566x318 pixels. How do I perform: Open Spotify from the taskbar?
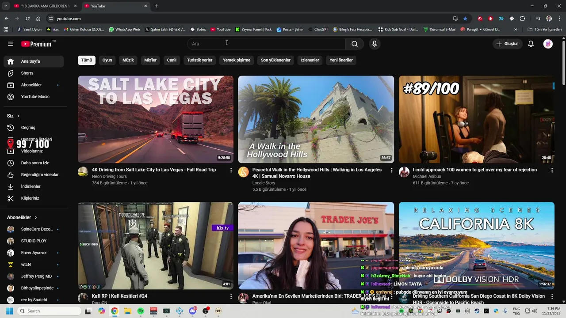[x=141, y=311]
